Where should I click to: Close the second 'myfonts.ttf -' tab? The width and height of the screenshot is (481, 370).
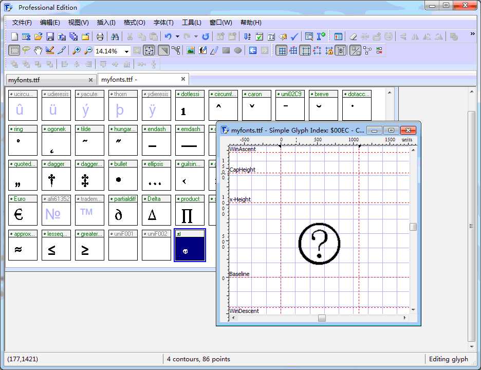(183, 79)
